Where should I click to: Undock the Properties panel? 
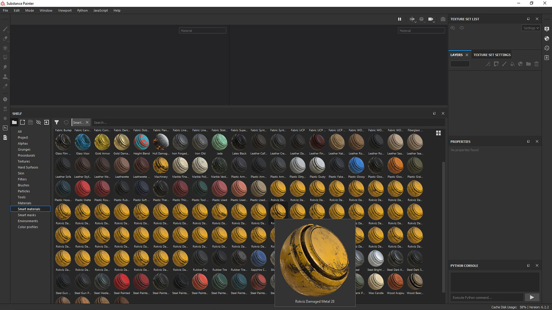(x=528, y=141)
